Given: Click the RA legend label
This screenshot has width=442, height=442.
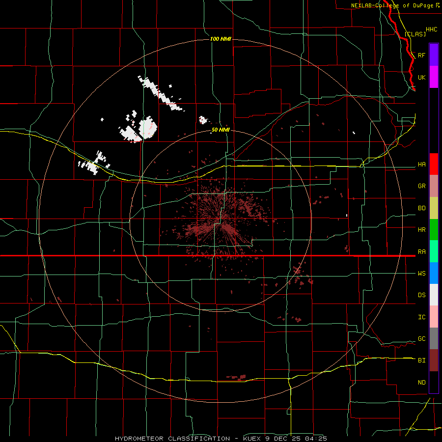Looking at the screenshot, I should tap(422, 252).
